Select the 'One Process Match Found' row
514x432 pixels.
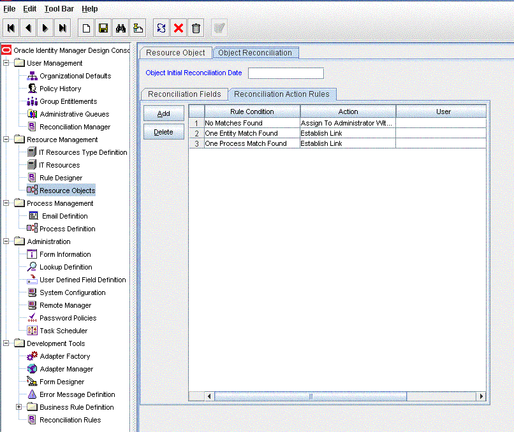coord(337,143)
